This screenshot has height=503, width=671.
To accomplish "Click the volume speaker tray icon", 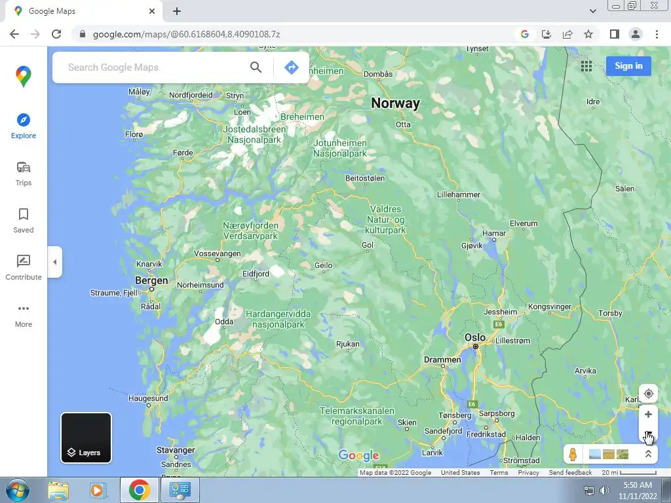I will click(604, 491).
